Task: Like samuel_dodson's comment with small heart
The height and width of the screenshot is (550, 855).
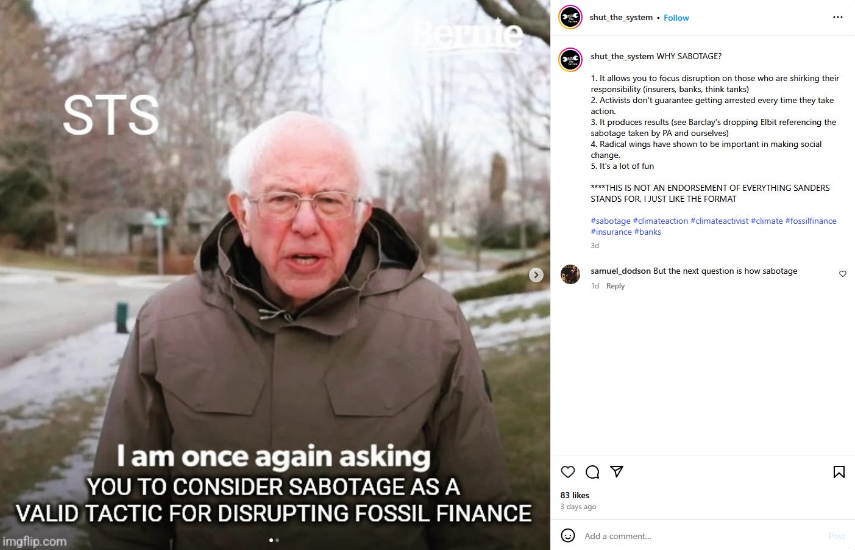Action: point(843,274)
